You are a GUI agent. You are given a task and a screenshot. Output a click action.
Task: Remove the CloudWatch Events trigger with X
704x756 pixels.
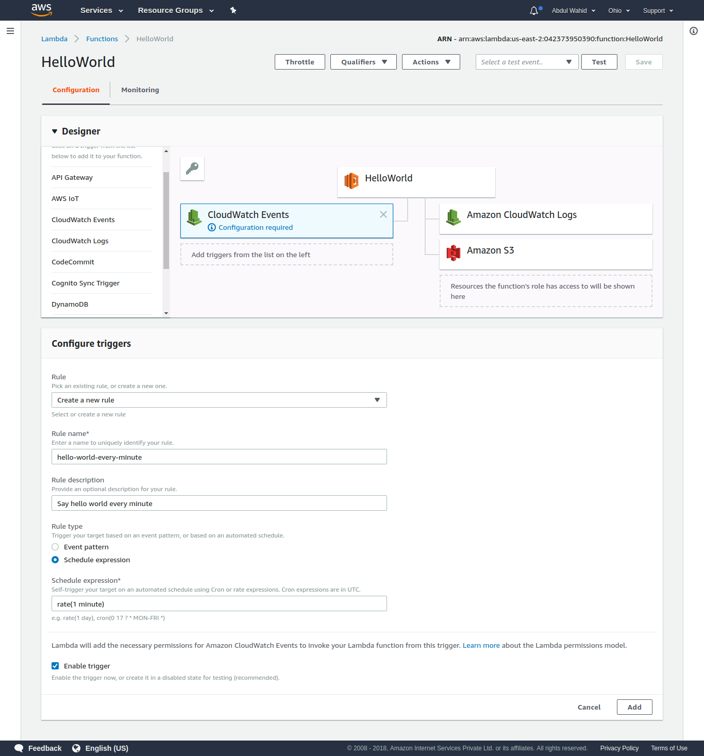click(x=383, y=214)
